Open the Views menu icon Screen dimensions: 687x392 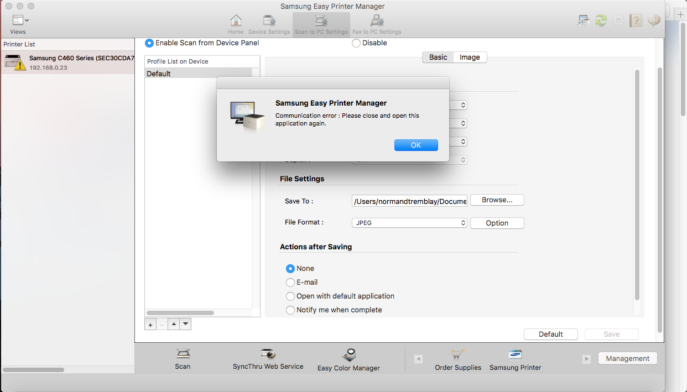click(x=18, y=20)
